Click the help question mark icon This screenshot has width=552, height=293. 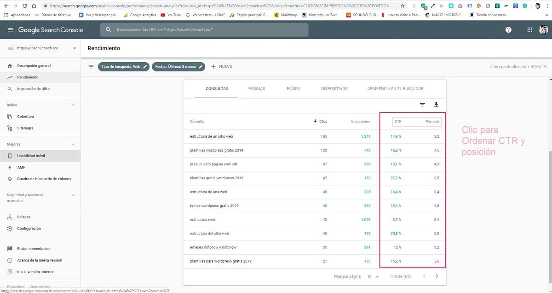point(508,30)
